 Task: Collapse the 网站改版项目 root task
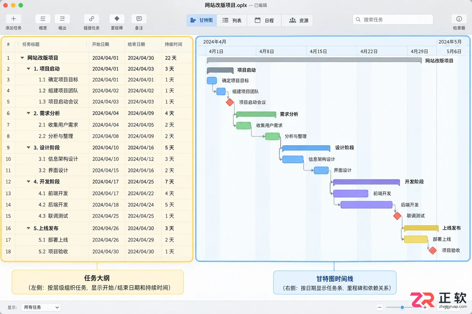pyautogui.click(x=22, y=58)
